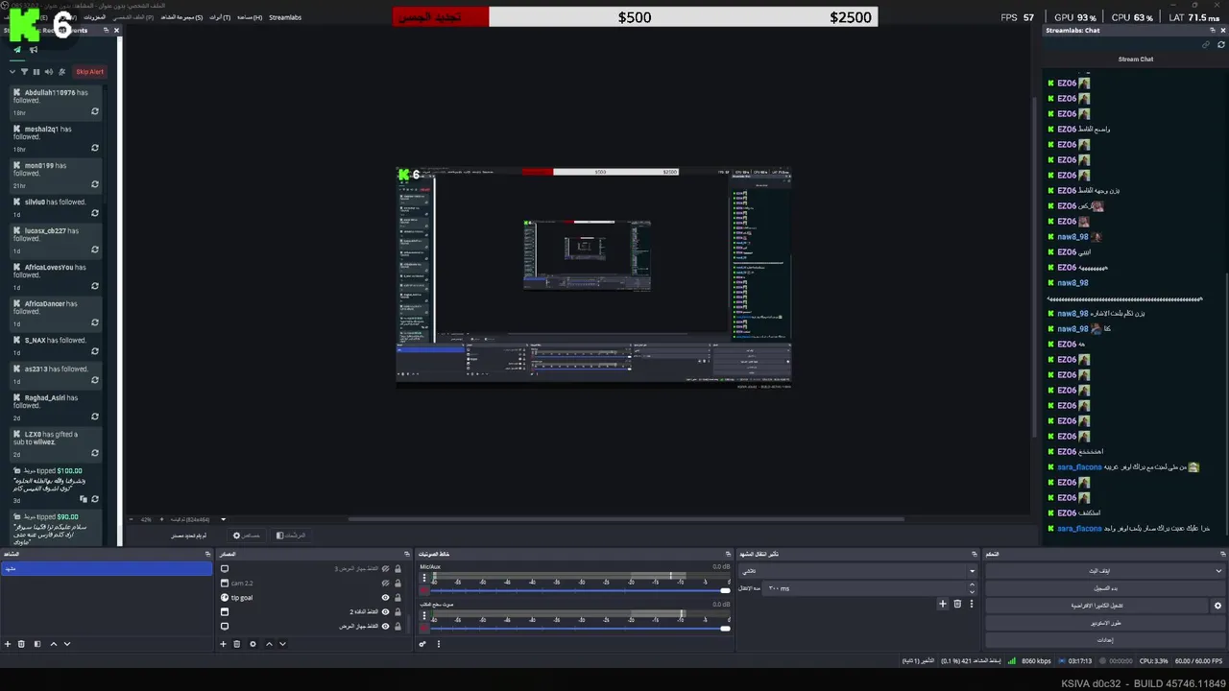Screen dimensions: 1229x691
Task: Add a scene transition with plus icon
Action: [x=943, y=604]
